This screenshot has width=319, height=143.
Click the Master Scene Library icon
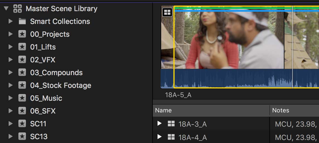18,9
